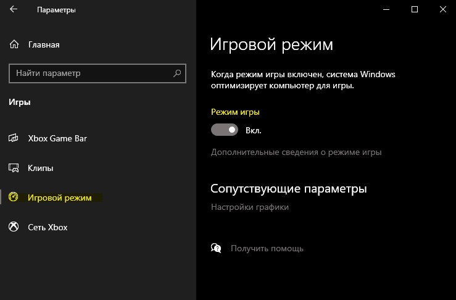This screenshot has height=300, width=456.
Task: Click the Клипы capture icon
Action: coord(14,168)
